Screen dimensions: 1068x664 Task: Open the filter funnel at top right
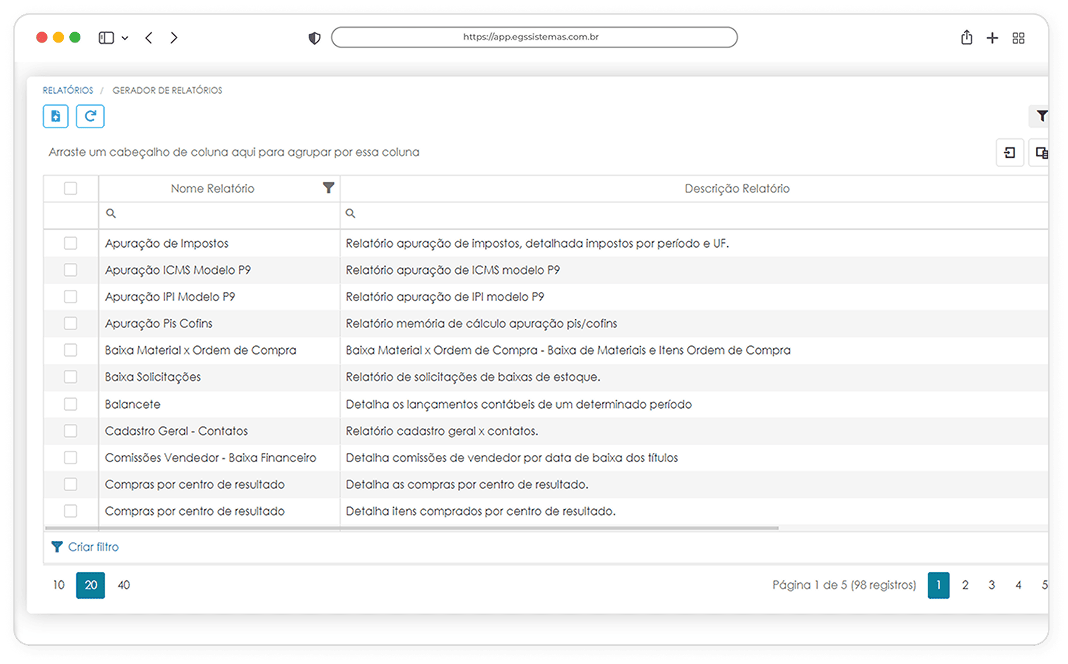coord(1041,116)
